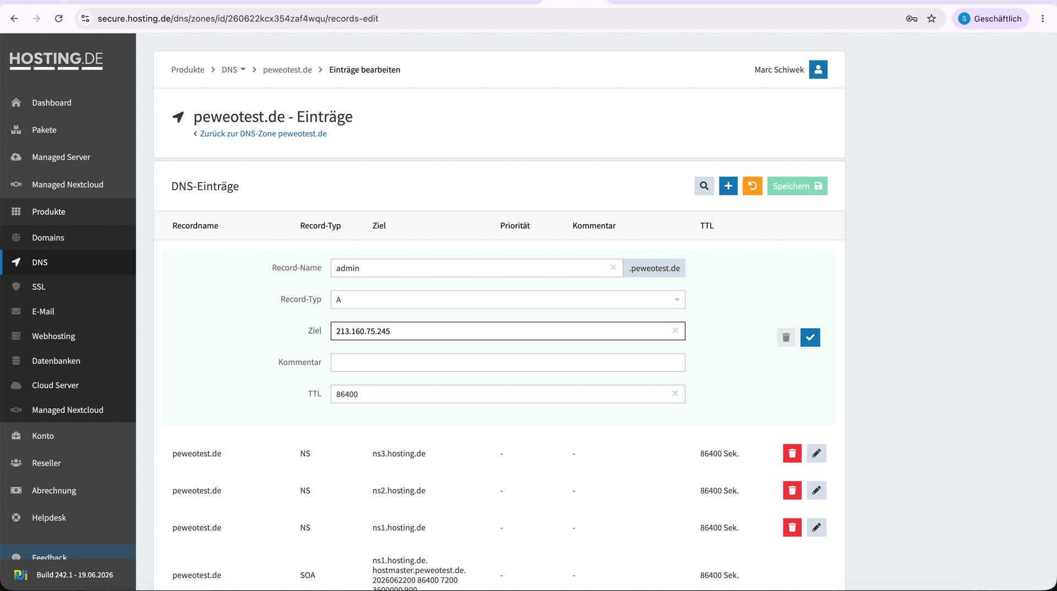Delete the ns3.hosting.de NS record
This screenshot has width=1057, height=591.
coord(792,454)
